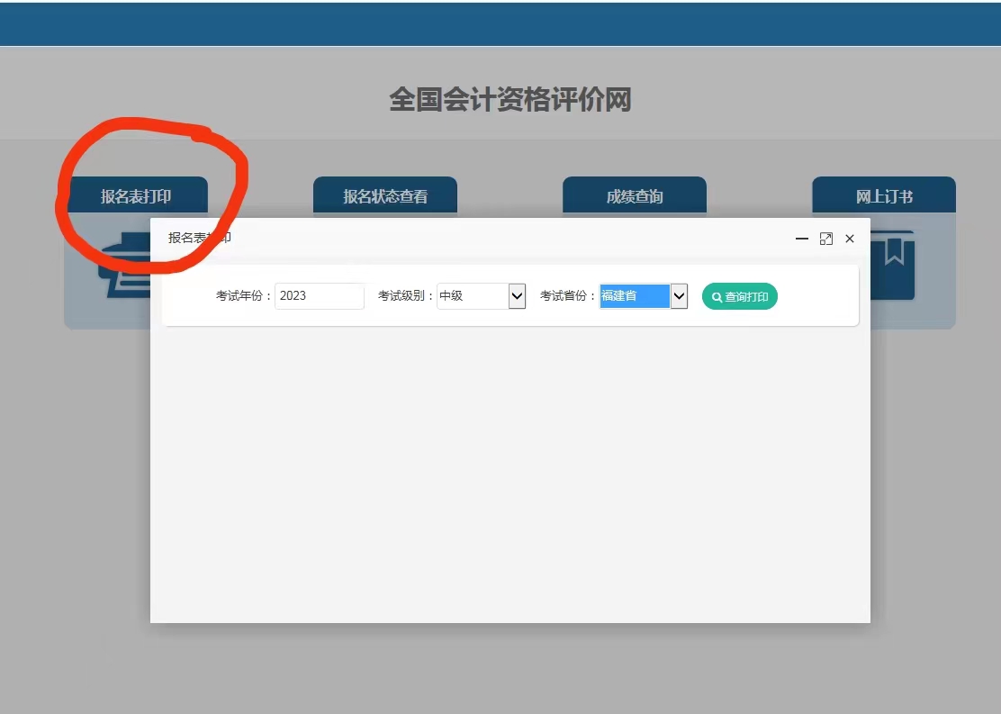
Task: Click the restore window icon on the dialog
Action: (826, 239)
